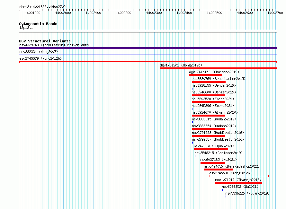286x209 pixels.
Task: Select the thick purple nsv4329748 variant bar
Action: tap(148, 48)
